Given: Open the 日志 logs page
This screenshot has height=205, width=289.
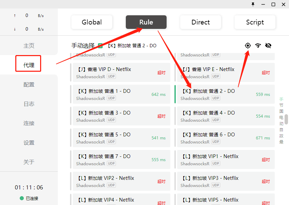Looking at the screenshot, I should point(29,104).
